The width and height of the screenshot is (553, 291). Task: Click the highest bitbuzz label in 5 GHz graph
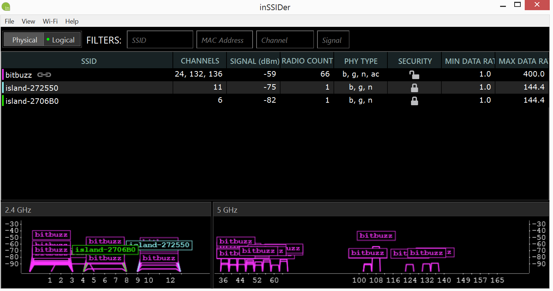[376, 235]
